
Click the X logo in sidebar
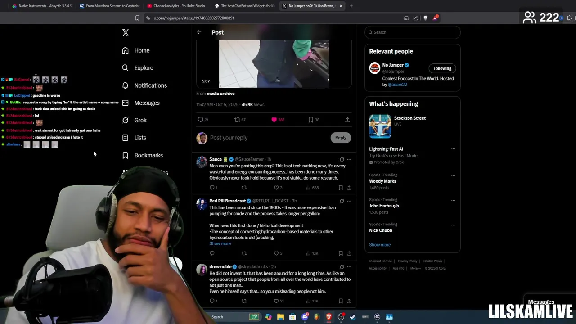pos(126,33)
